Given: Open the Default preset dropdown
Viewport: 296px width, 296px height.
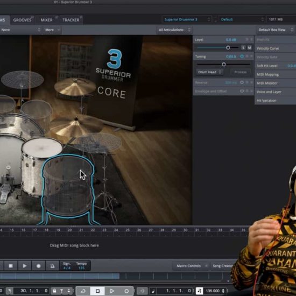Looking at the screenshot, I should tap(242, 19).
